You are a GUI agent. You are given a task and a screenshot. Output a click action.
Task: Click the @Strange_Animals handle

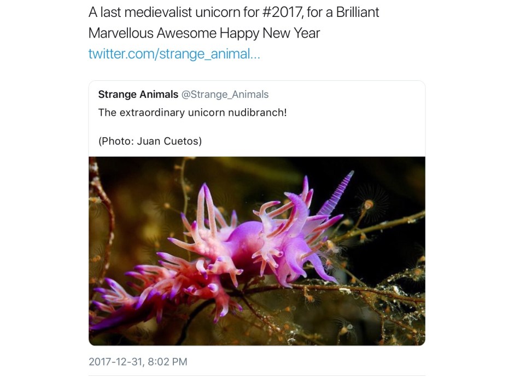click(225, 95)
